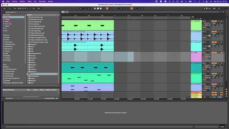Open the Packs place in browser

click(x=7, y=67)
